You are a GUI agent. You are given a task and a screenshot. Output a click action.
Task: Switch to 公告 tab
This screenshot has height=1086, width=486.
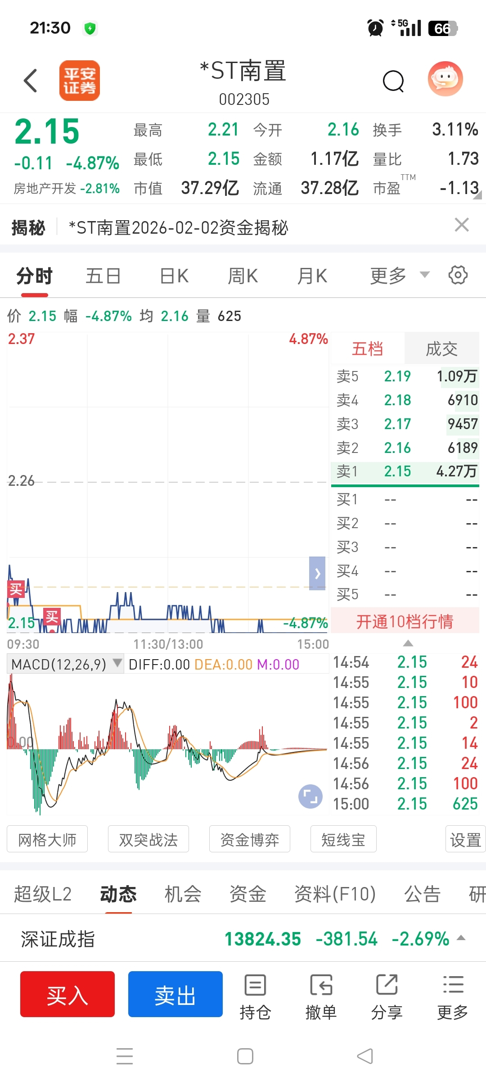(x=422, y=894)
